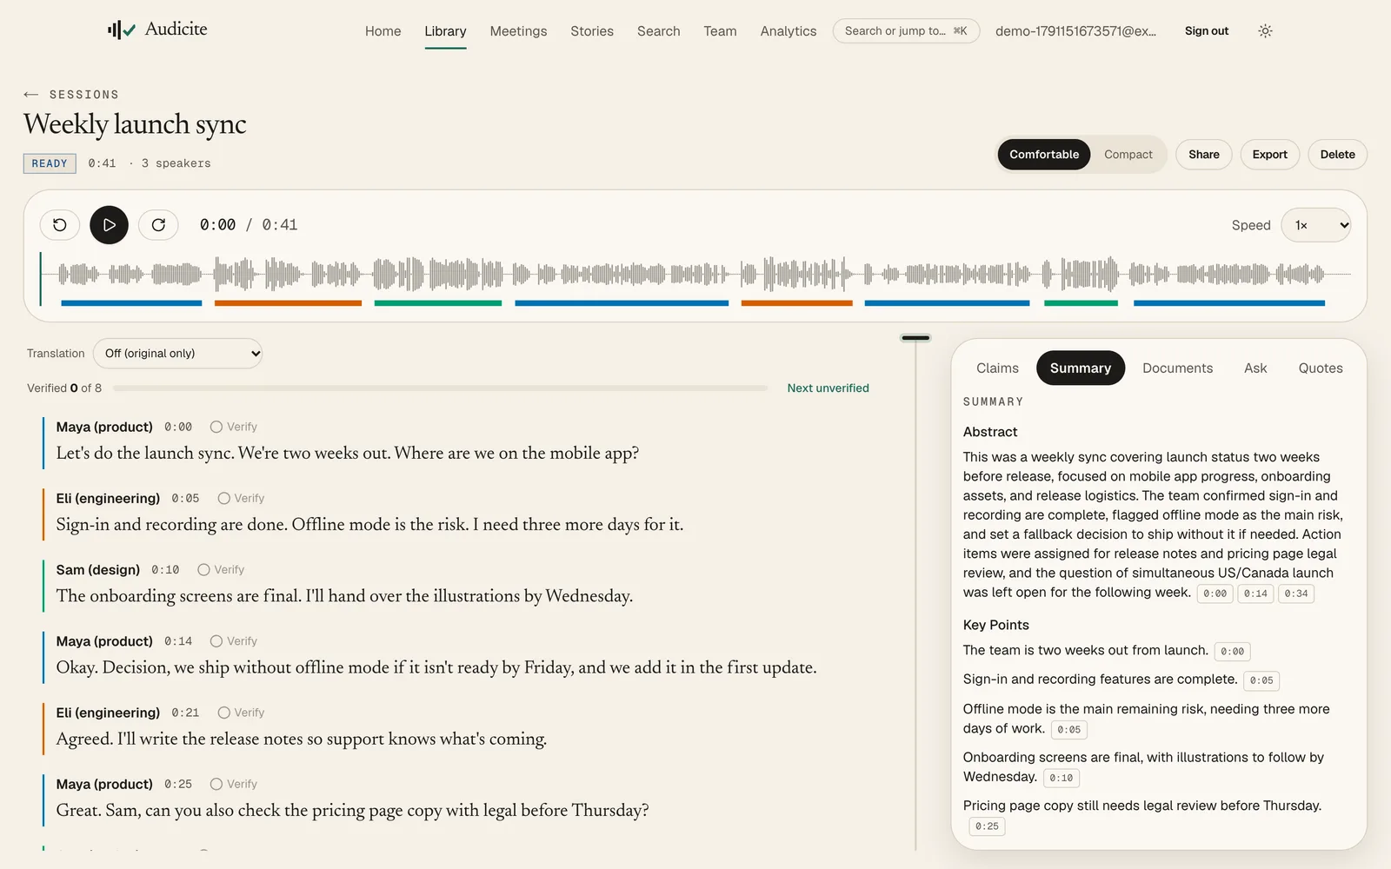The width and height of the screenshot is (1391, 869).
Task: Click the Search or jump to field
Action: pos(906,31)
